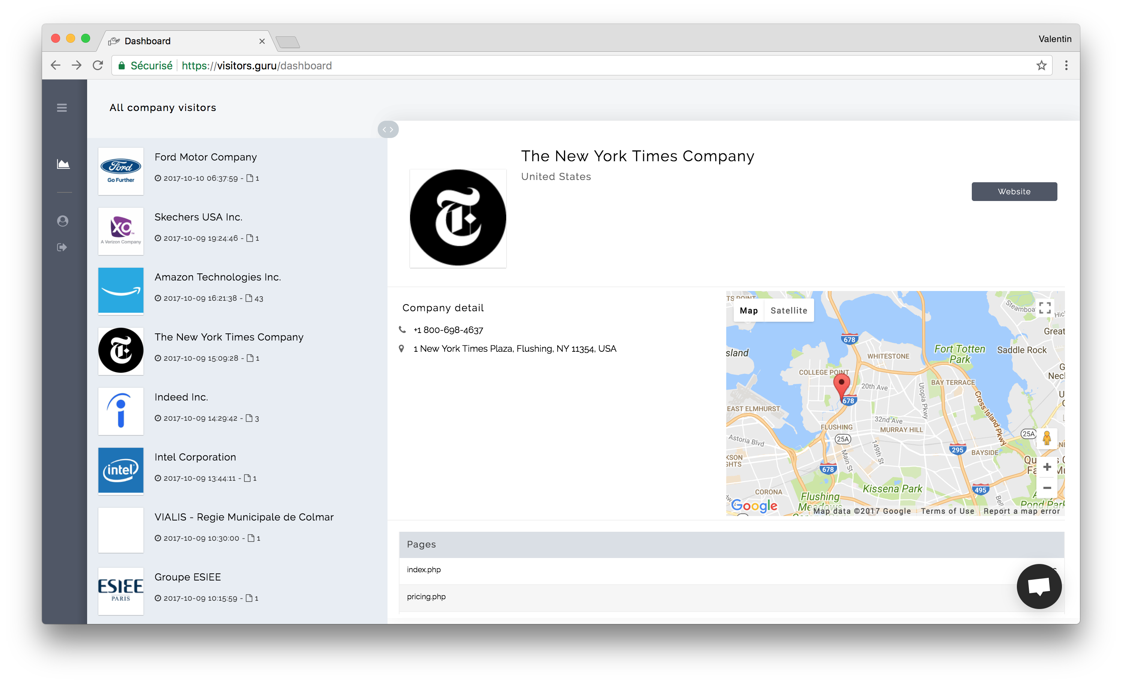Click the red map location pin
1122x684 pixels.
click(x=841, y=387)
